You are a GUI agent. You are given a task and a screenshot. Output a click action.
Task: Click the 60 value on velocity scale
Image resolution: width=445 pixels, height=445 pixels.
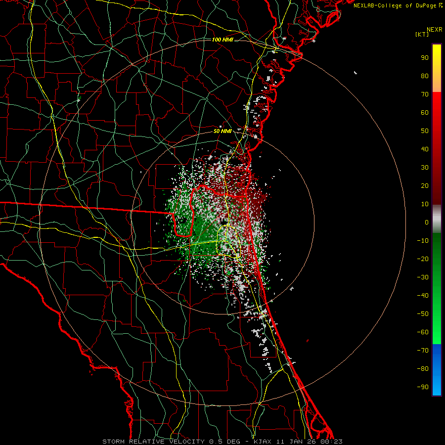[425, 112]
